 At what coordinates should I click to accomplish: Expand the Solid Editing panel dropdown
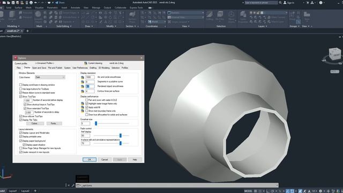click(64, 26)
